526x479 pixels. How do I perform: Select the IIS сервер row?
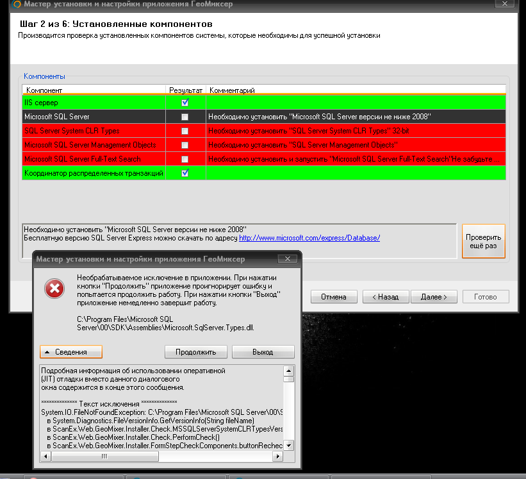tap(264, 103)
